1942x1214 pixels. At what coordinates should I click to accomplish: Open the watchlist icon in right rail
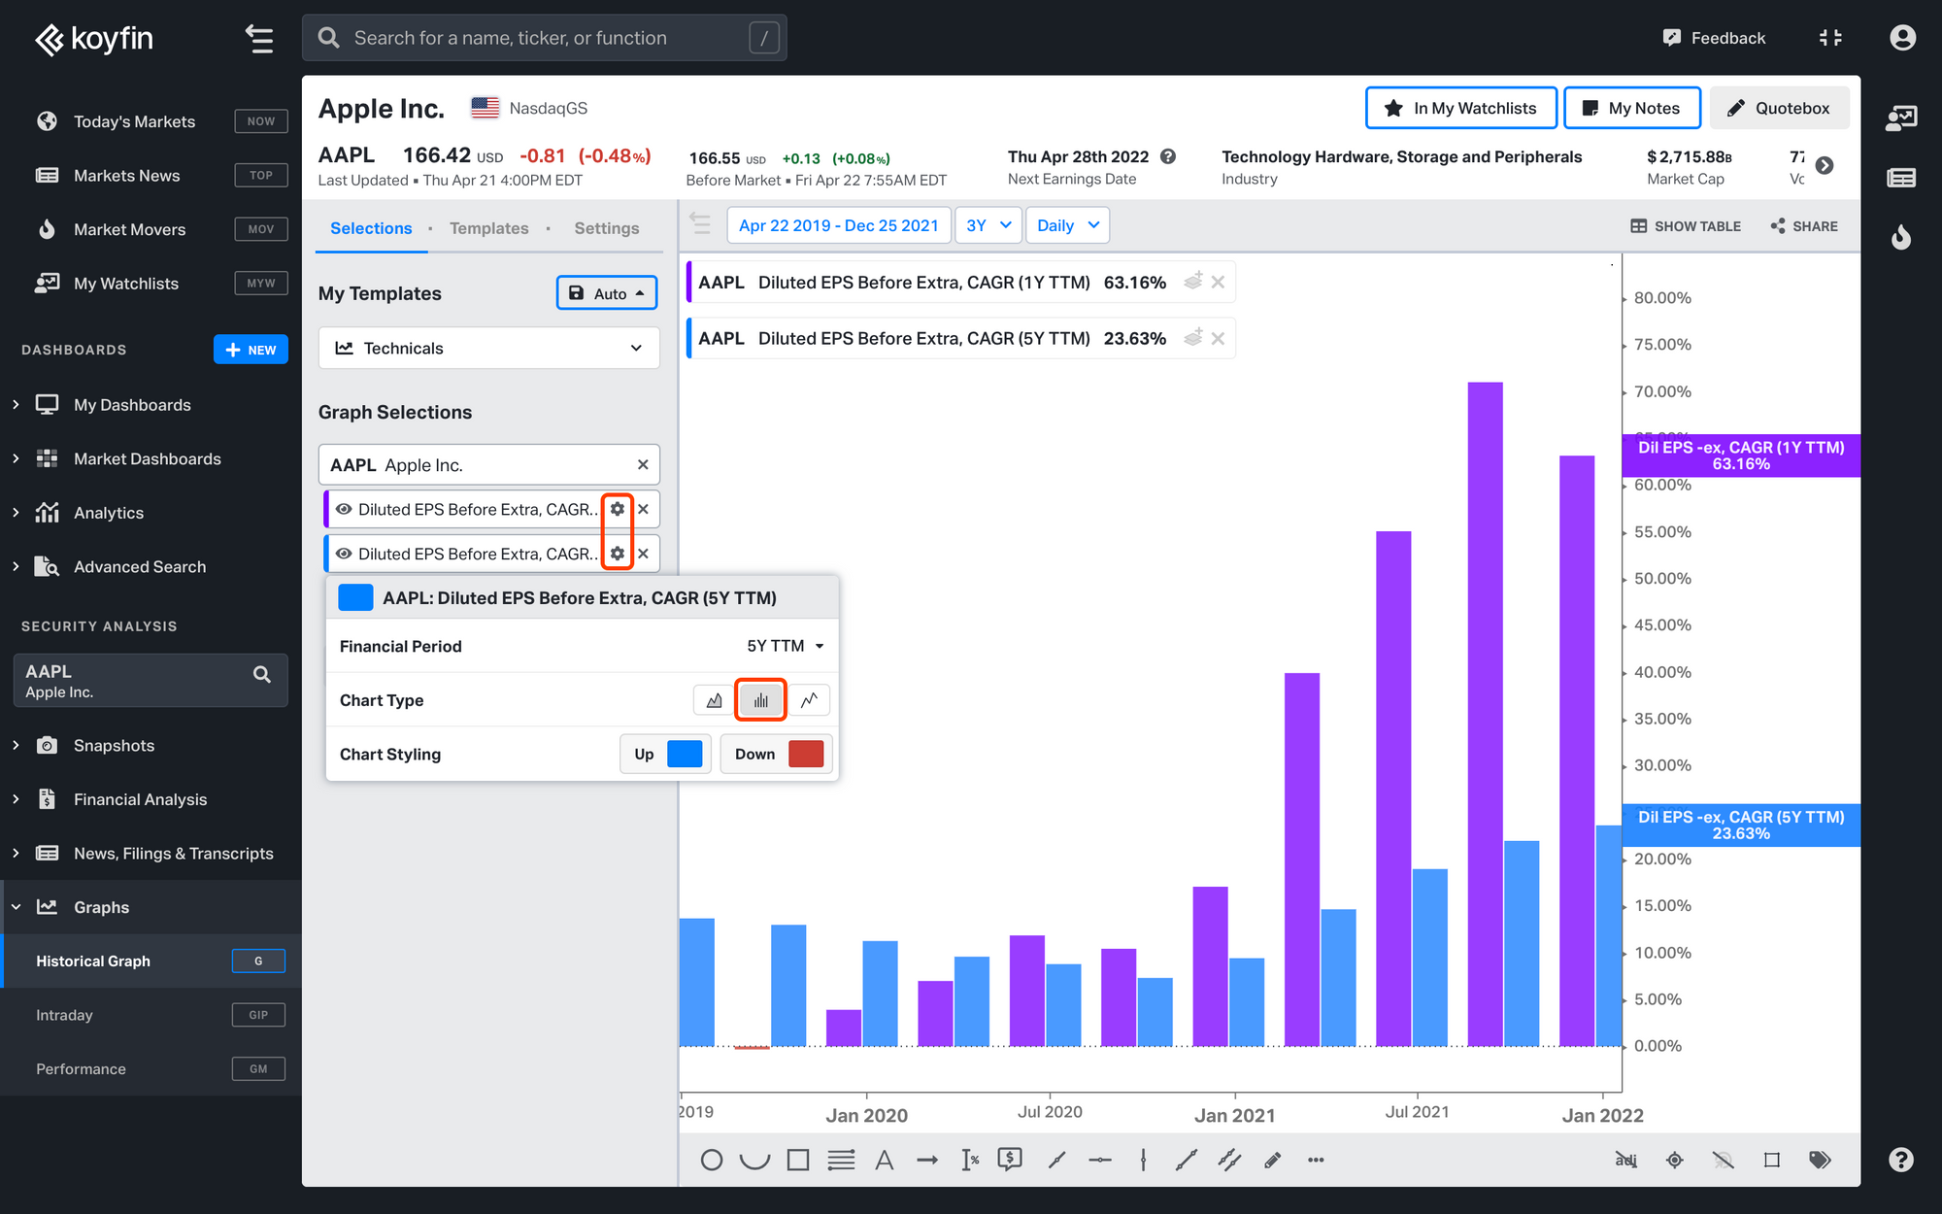coord(1901,118)
